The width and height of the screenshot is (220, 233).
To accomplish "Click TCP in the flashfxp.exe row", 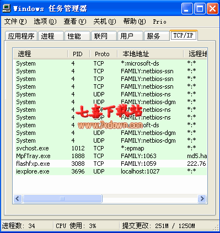I will [x=99, y=164].
